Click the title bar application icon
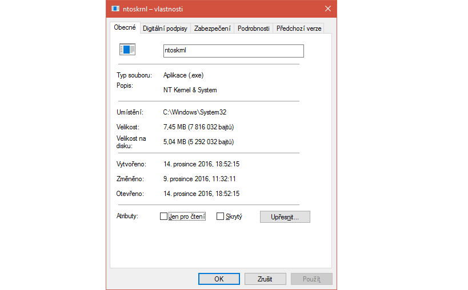 (x=115, y=9)
